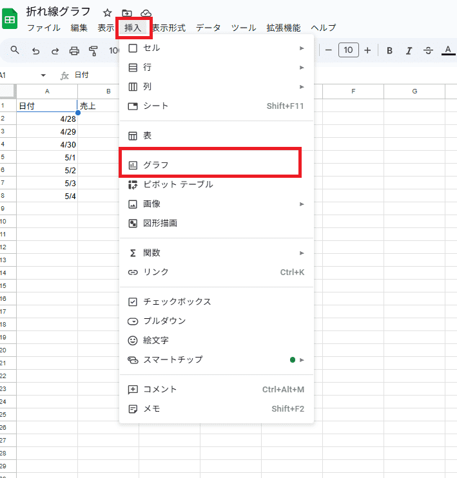457x478 pixels.
Task: Select cell A1 containing 日付
Action: point(47,106)
